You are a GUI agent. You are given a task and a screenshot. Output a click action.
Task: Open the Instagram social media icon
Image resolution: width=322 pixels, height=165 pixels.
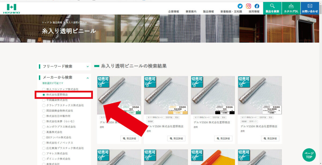coord(248,6)
